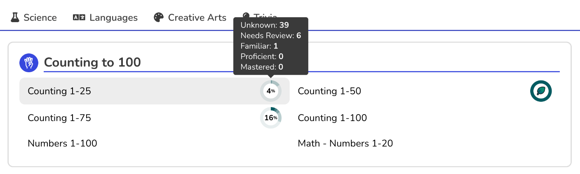Click the 16% progress ring for Counting 1-75
580x174 pixels.
pos(270,118)
